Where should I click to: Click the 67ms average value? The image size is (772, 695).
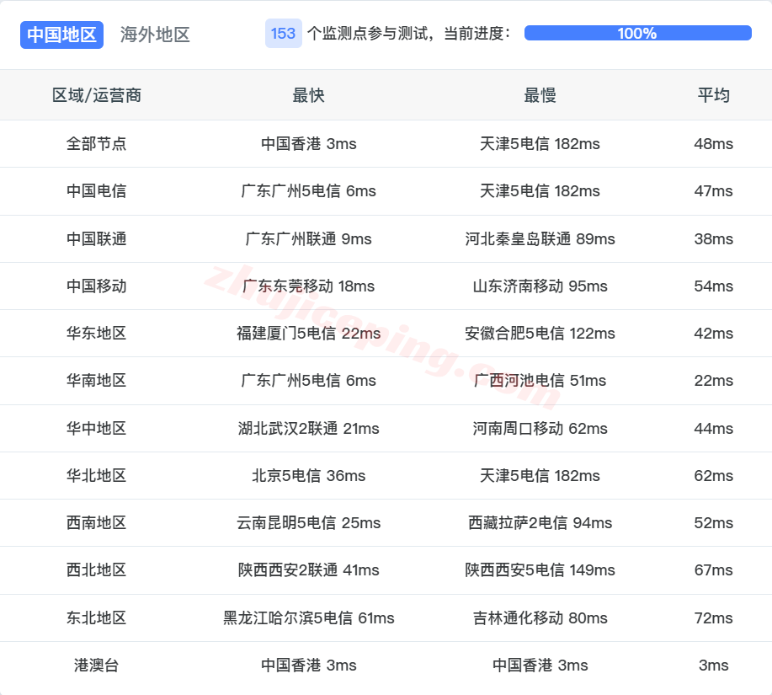pos(713,569)
